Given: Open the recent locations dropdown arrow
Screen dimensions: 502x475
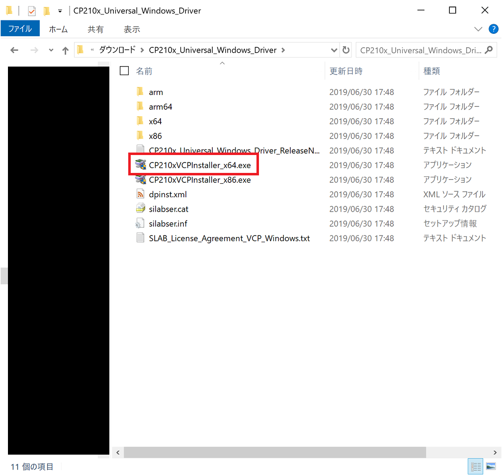Looking at the screenshot, I should (x=51, y=50).
